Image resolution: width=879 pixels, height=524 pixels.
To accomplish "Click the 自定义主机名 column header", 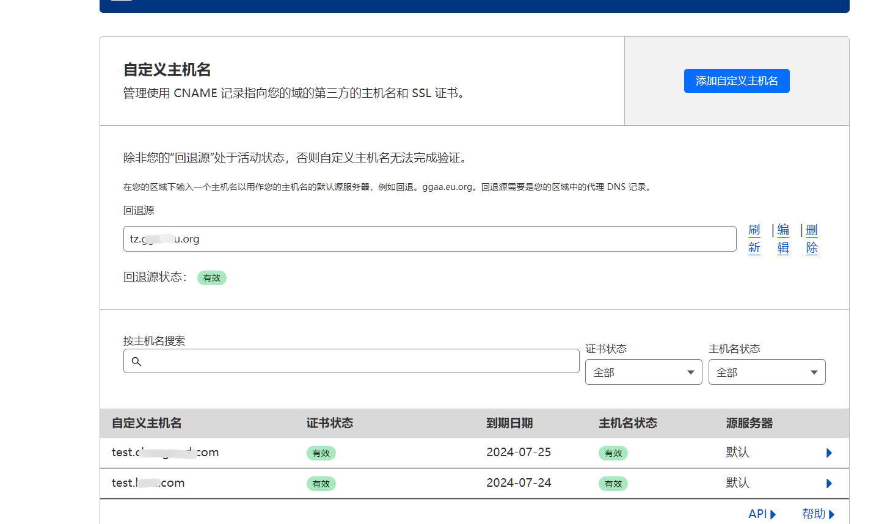I will pos(147,423).
